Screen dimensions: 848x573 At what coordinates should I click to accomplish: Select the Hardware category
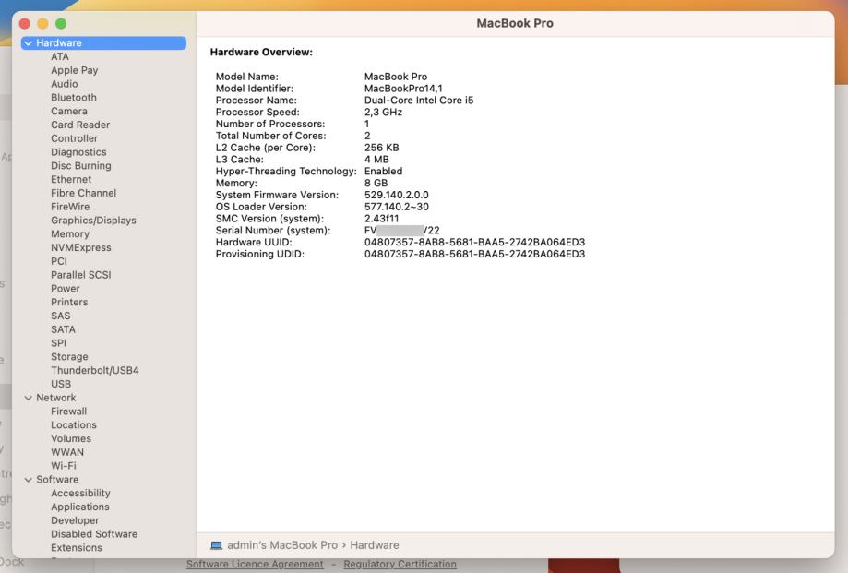coord(104,43)
